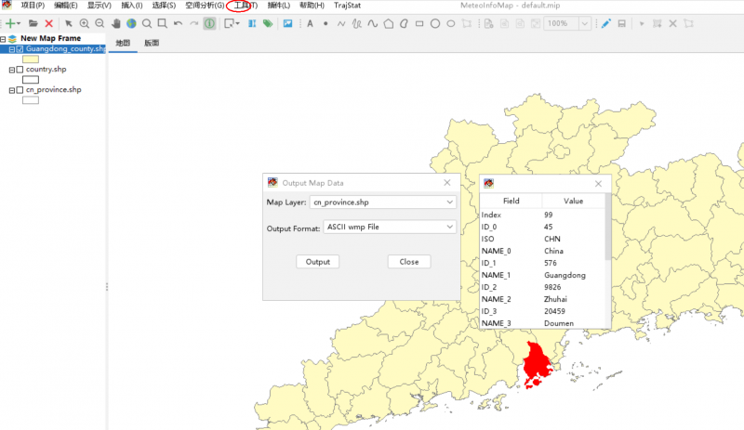The image size is (744, 430).
Task: Select the Pan hand tool
Action: [116, 23]
